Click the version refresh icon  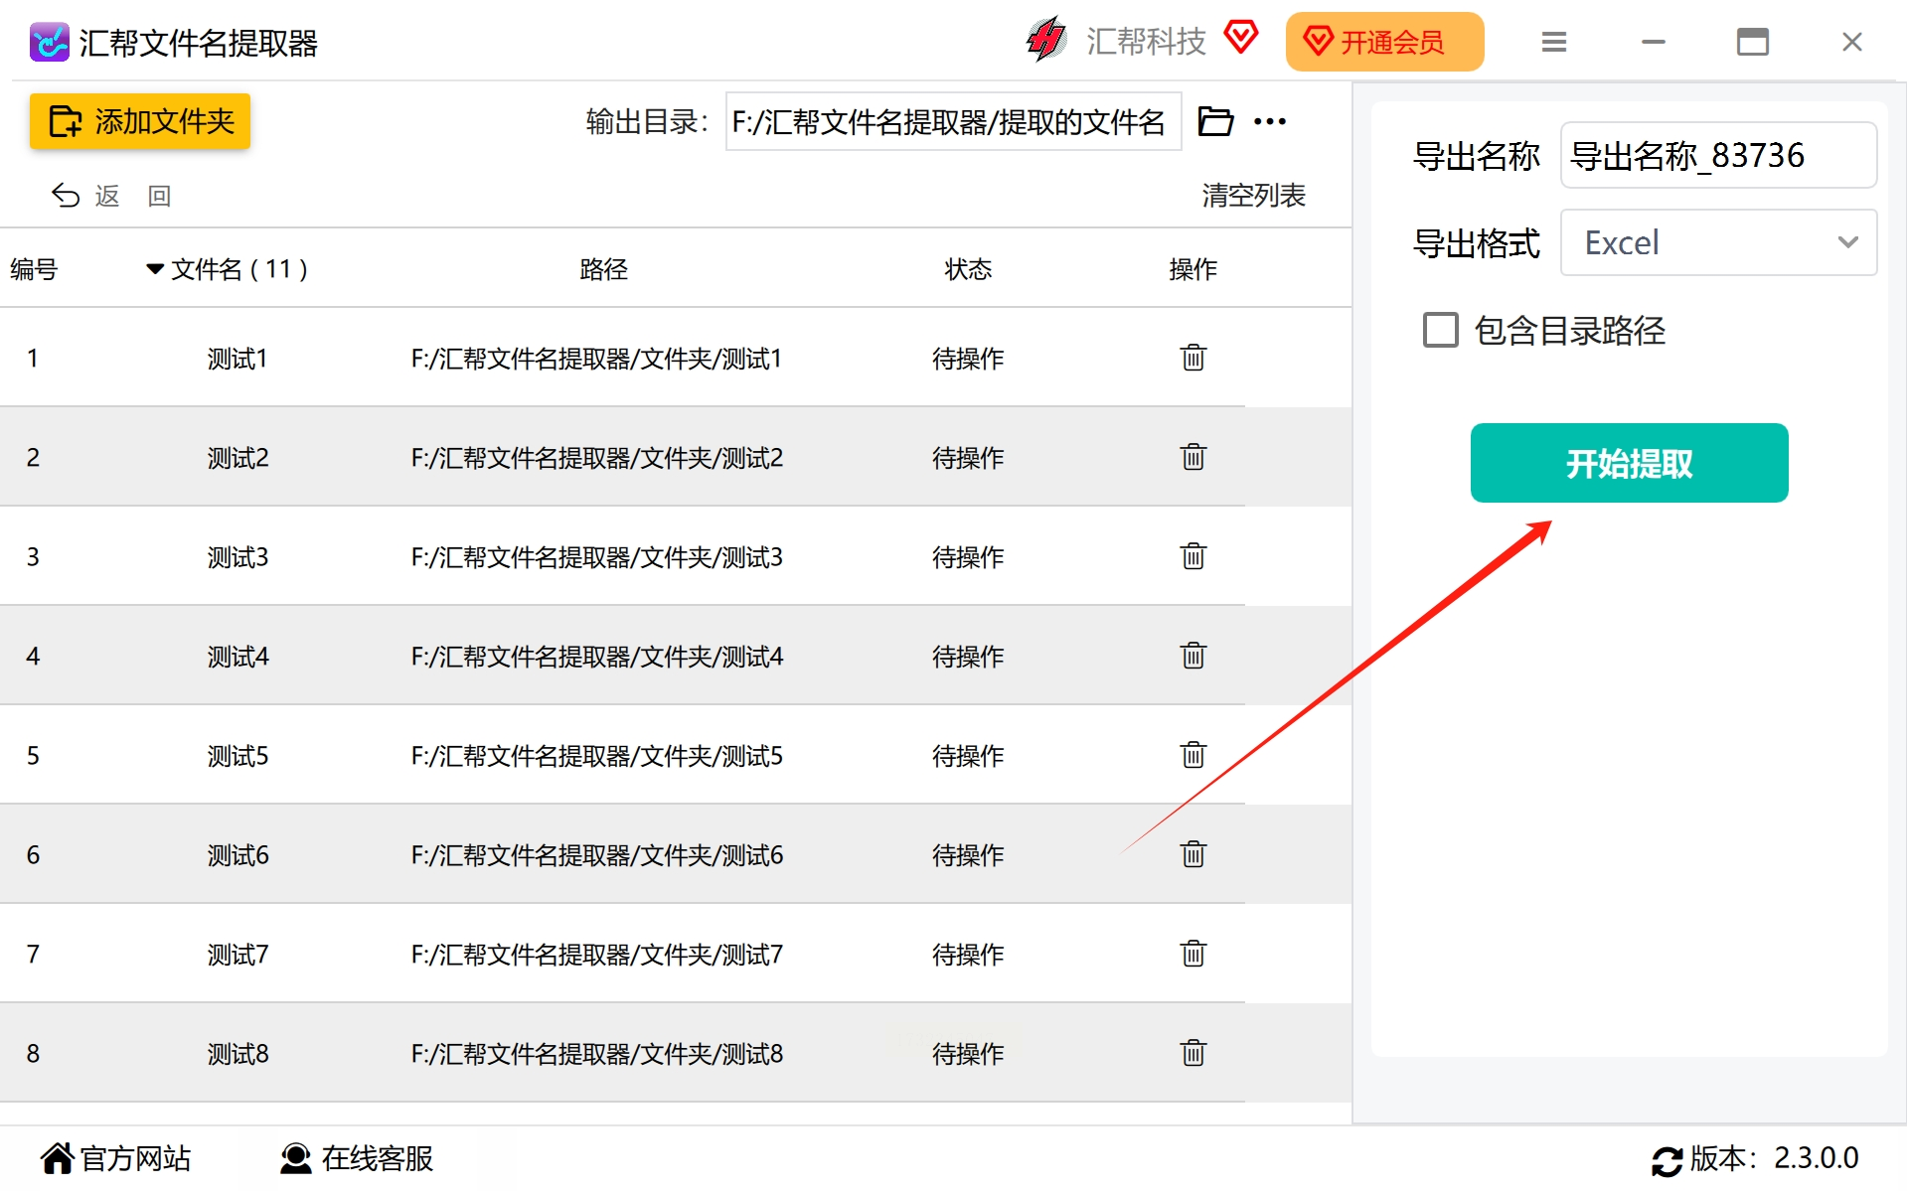[x=1667, y=1160]
